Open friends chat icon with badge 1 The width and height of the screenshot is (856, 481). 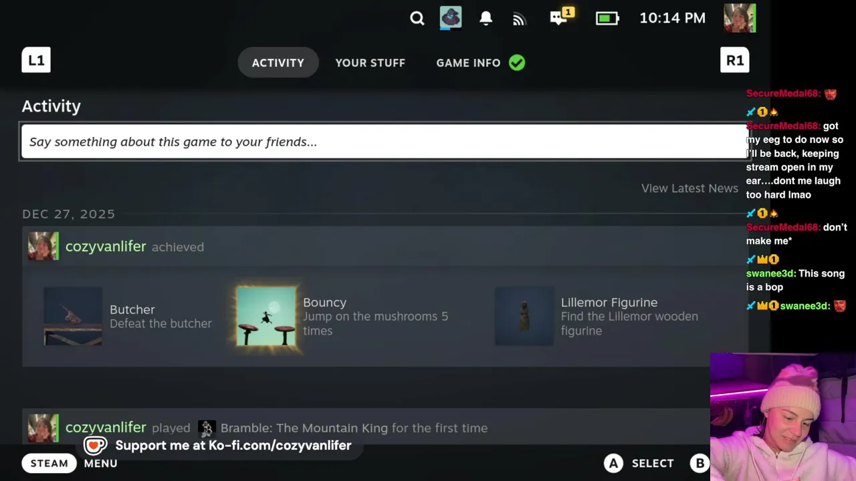561,17
